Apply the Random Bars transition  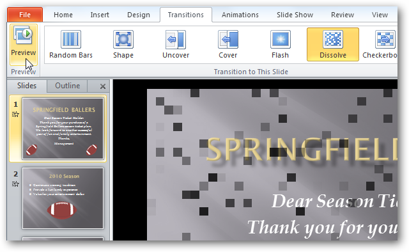click(71, 44)
